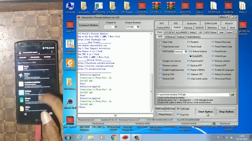Viewport: 252px width, 141px height.
Task: Select the Clear Code radio option
Action: coord(166,42)
